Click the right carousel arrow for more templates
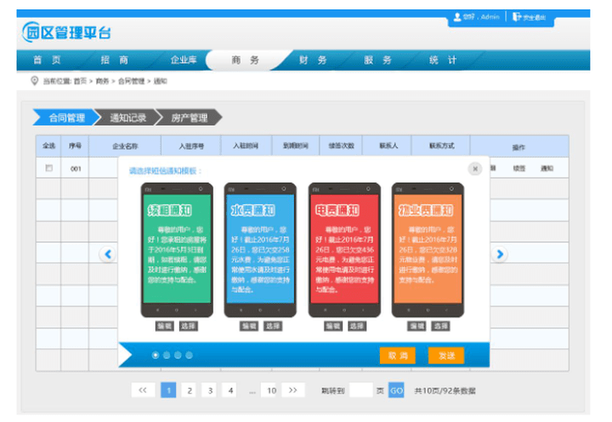Image resolution: width=612 pixels, height=422 pixels. point(500,254)
